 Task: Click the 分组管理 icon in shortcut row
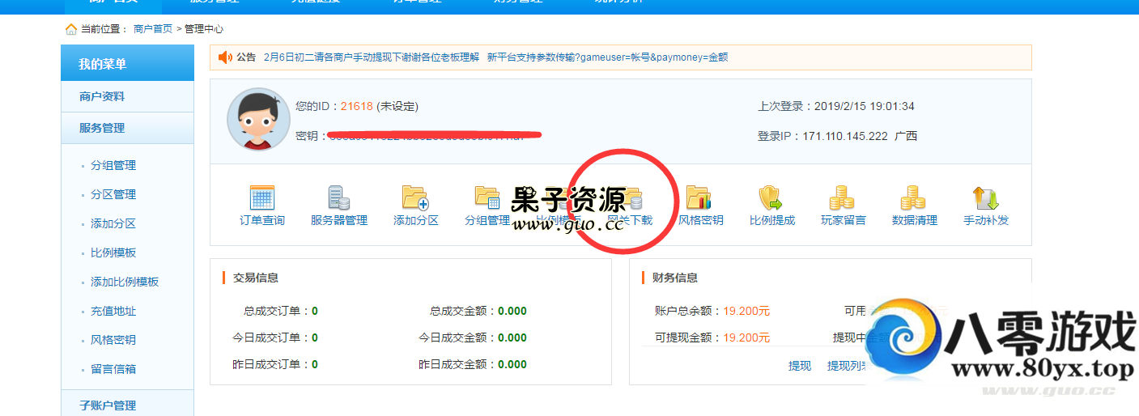[487, 198]
